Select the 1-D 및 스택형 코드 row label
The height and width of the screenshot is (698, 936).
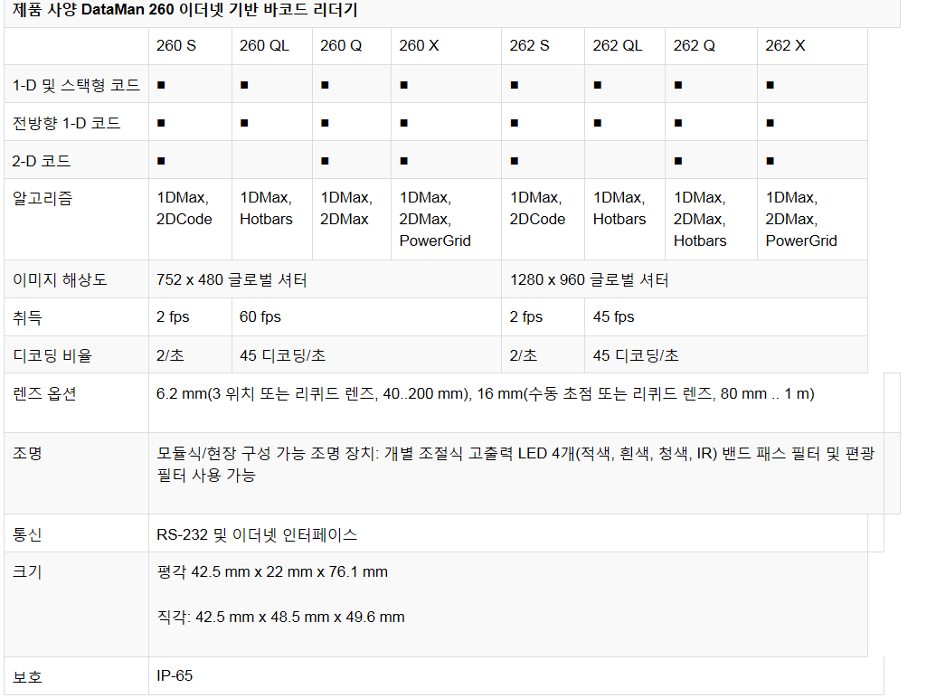(x=77, y=85)
